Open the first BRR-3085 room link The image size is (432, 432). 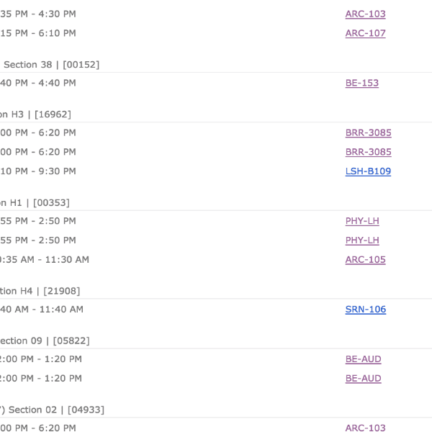[368, 132]
